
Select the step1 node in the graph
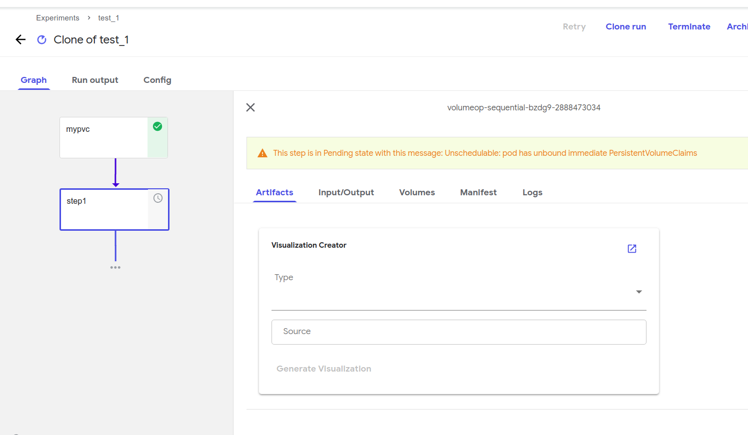pos(103,209)
